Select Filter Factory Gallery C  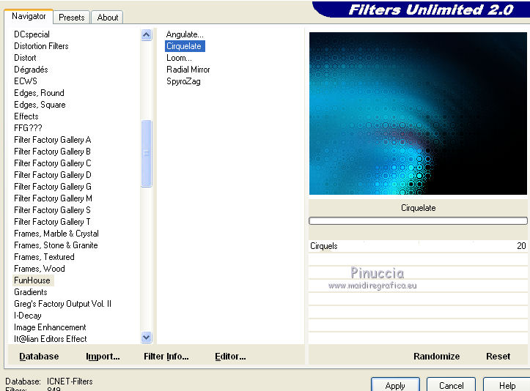click(53, 163)
